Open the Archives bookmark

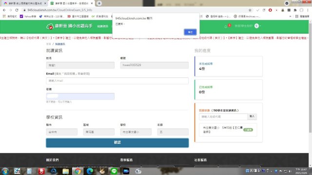[x=247, y=16]
